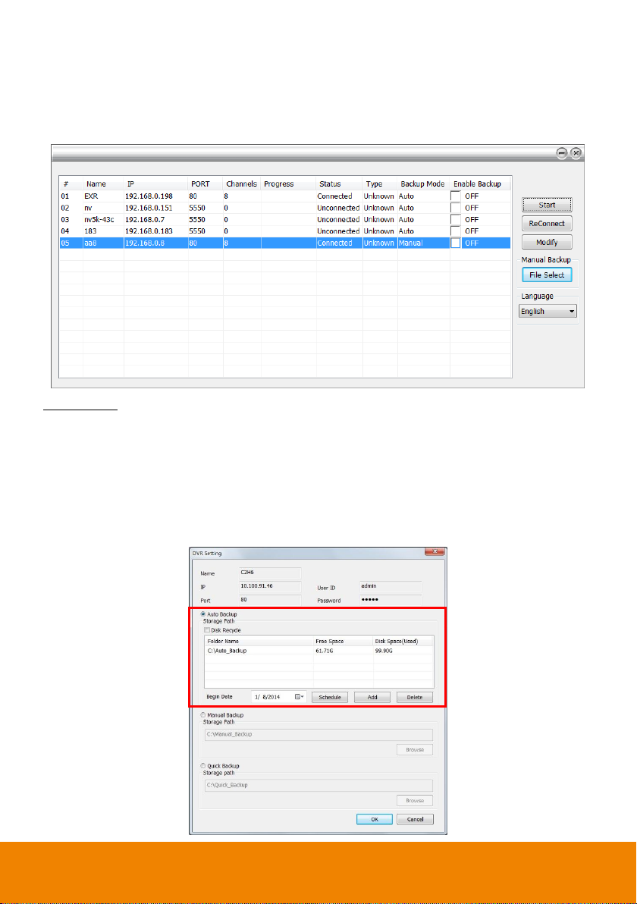Click the C:\Quick_Backup path field
This screenshot has width=637, height=904.
(x=318, y=785)
